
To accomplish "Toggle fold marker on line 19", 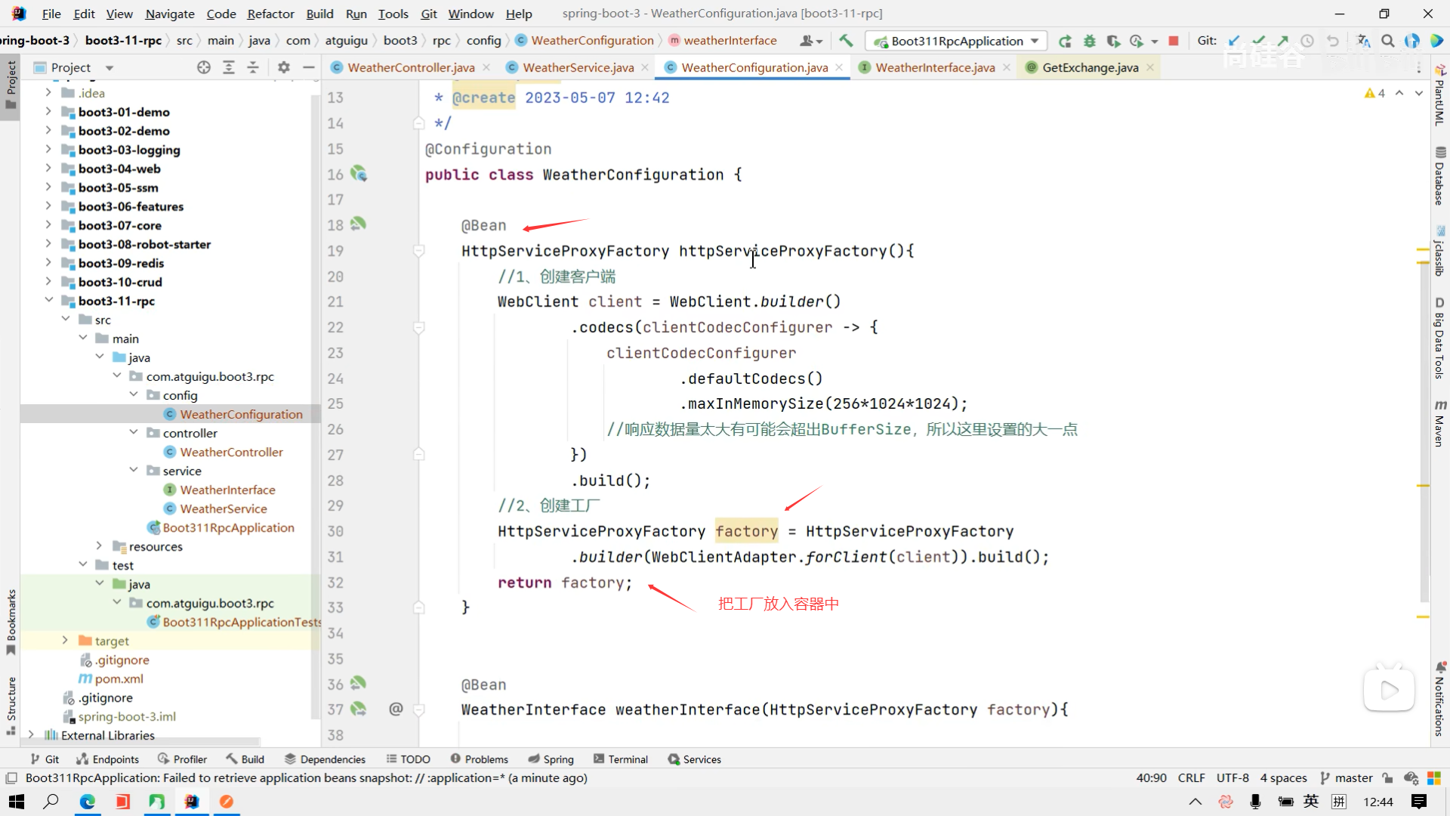I will coord(418,250).
